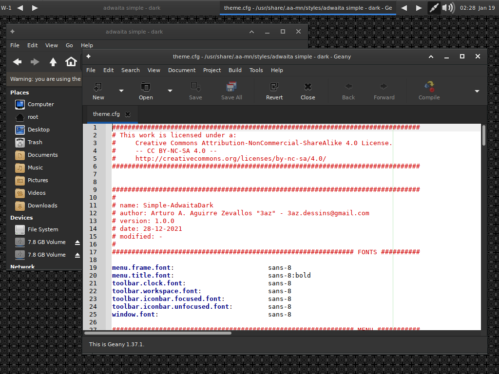Click the clock showing 02:28 Jan 19

pos(478,8)
